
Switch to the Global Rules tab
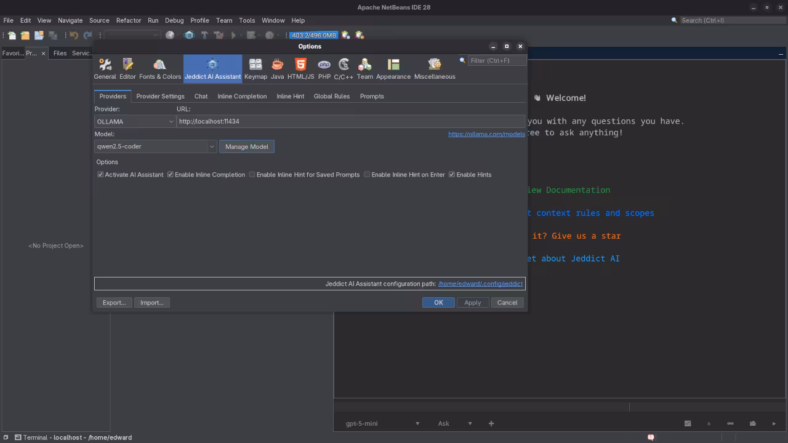pos(332,96)
